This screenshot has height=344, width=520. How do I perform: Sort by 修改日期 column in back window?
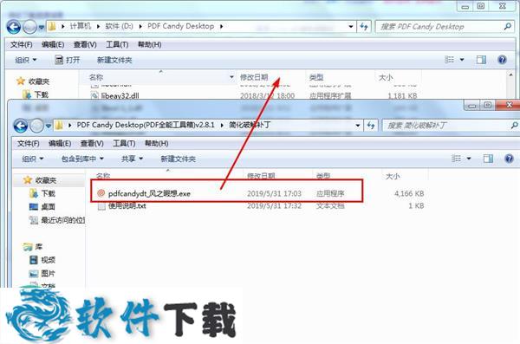click(254, 77)
